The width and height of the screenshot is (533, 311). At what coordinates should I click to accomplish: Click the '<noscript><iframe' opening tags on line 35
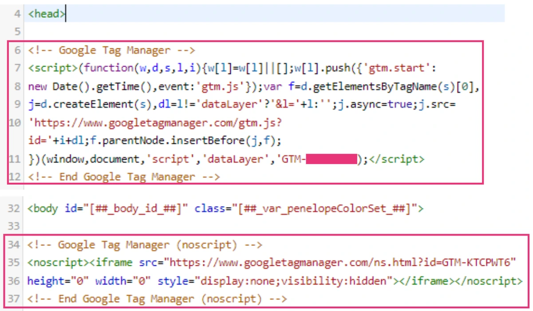80,263
